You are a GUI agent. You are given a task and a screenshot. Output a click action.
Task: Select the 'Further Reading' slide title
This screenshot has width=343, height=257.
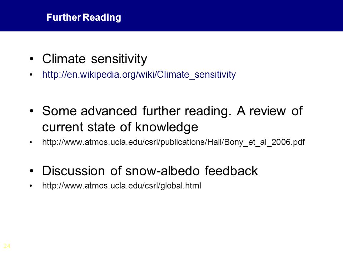click(x=84, y=17)
